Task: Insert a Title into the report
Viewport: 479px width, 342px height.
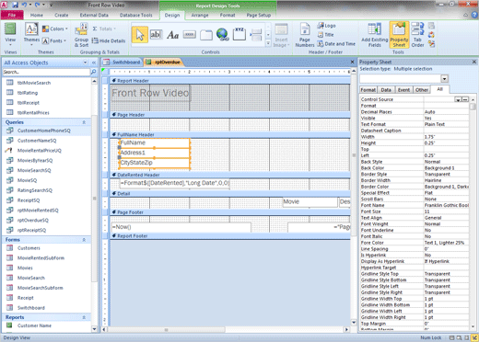Action: pyautogui.click(x=325, y=35)
